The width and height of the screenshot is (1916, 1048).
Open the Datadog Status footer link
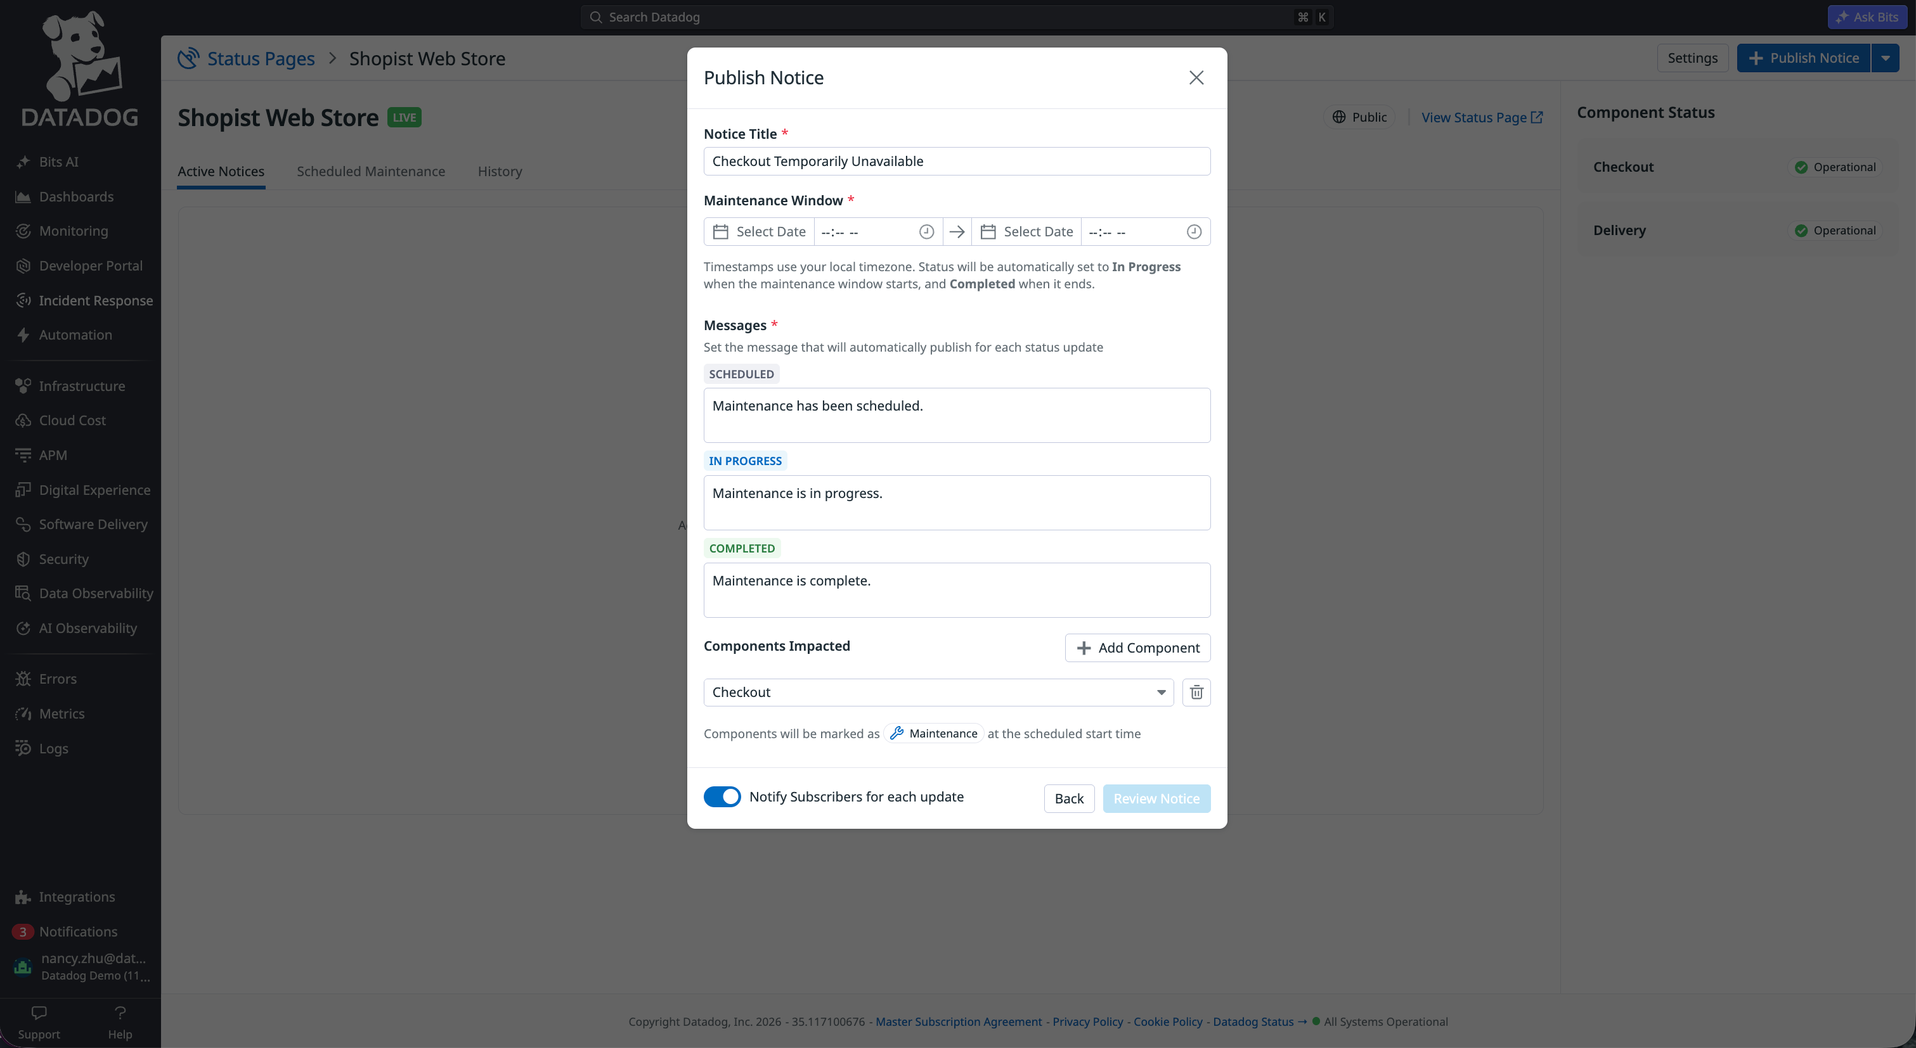coord(1259,1022)
